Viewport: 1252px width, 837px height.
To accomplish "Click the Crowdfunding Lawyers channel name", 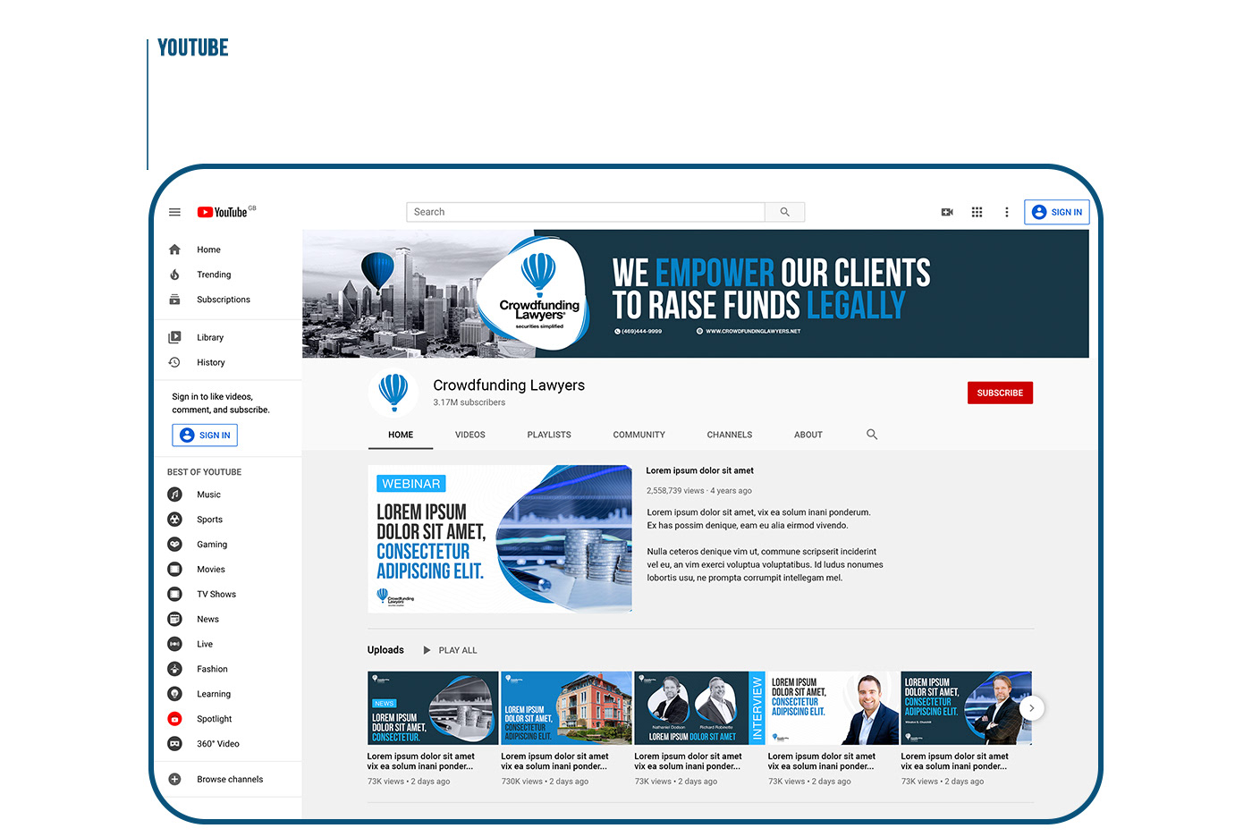I will [509, 385].
